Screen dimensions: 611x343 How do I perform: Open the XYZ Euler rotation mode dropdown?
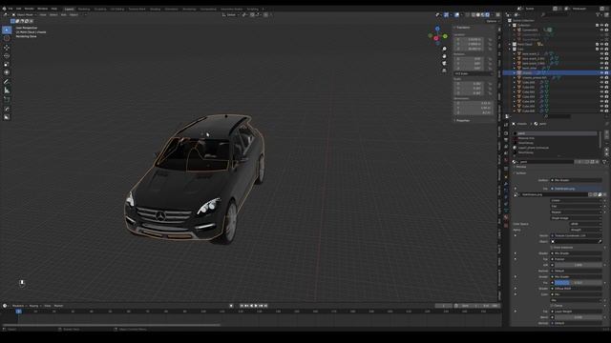pos(474,73)
